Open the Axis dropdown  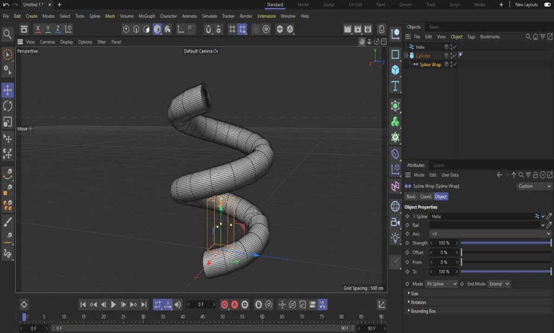[490, 234]
